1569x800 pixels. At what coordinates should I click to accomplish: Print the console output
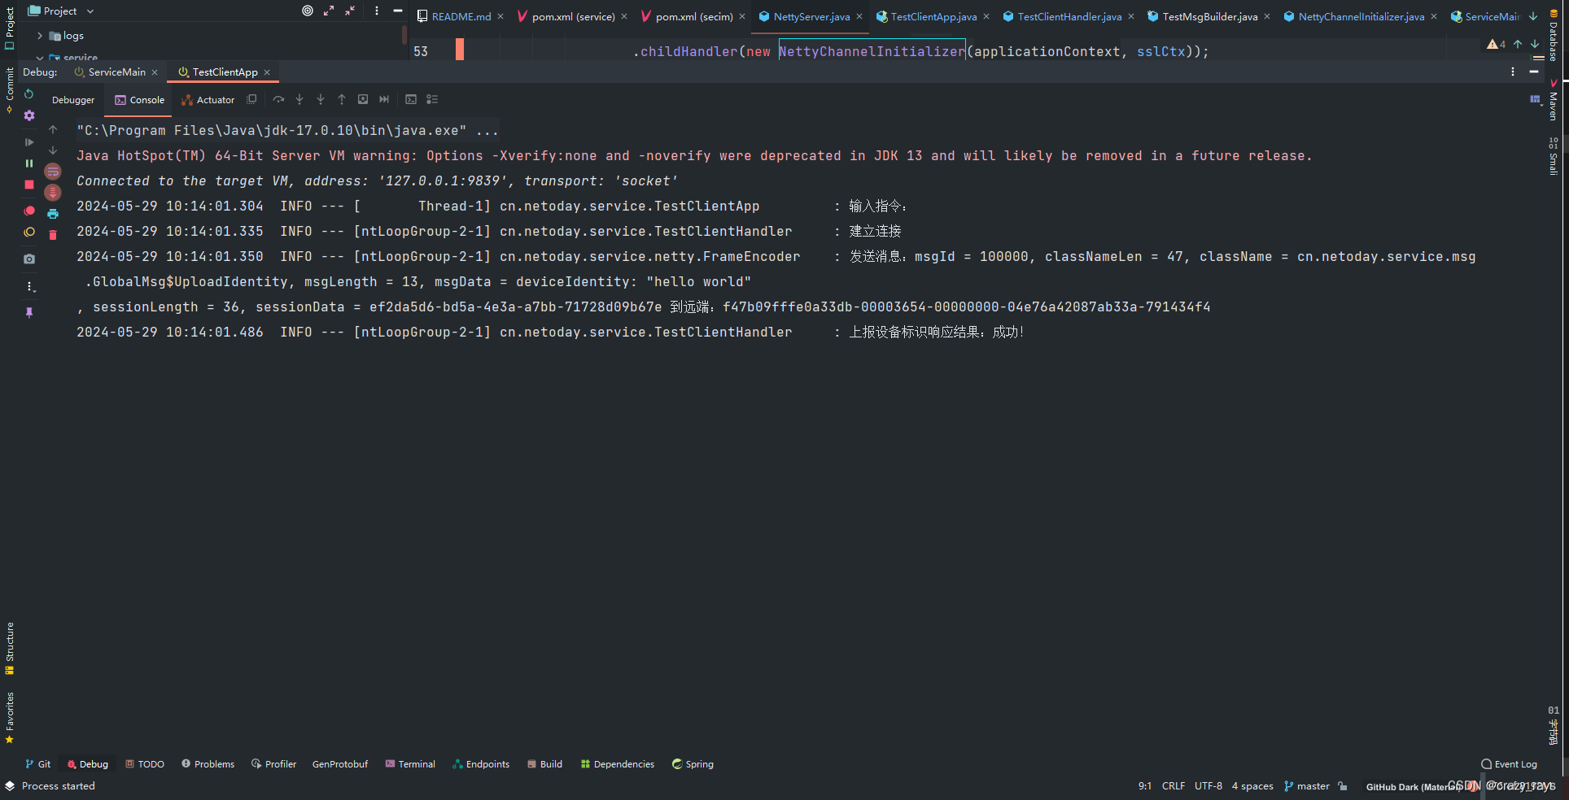(53, 214)
